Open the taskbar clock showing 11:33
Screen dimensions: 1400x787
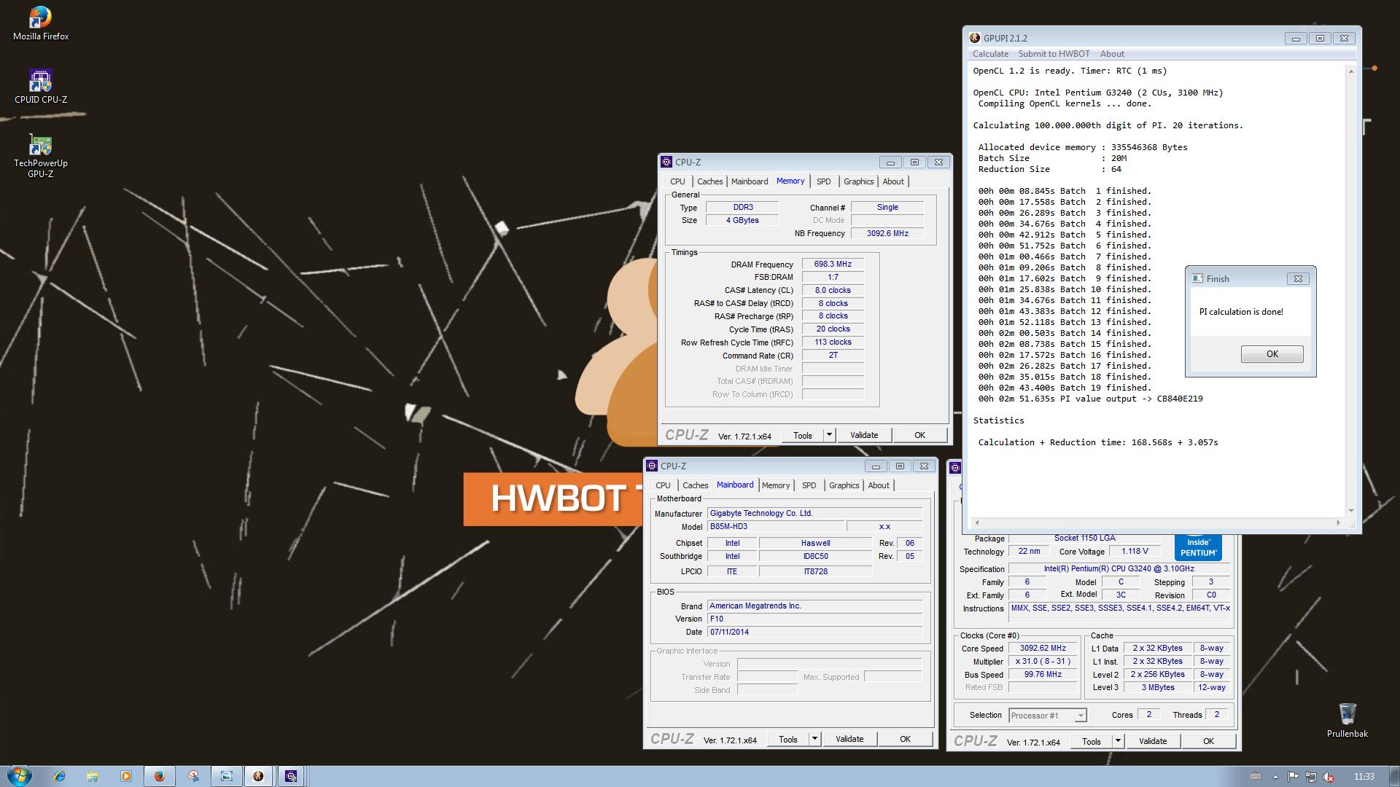pos(1364,777)
